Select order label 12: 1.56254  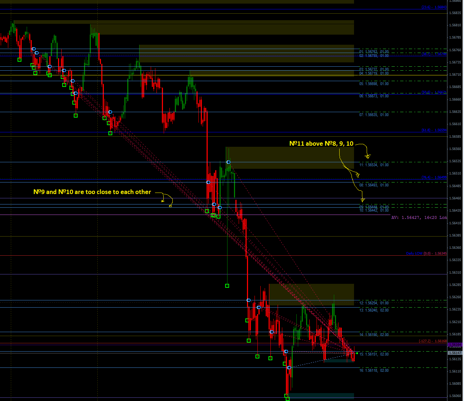[x=374, y=303]
